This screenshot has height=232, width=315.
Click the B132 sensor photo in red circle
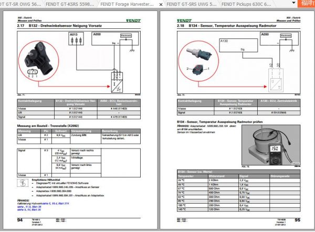click(38, 61)
